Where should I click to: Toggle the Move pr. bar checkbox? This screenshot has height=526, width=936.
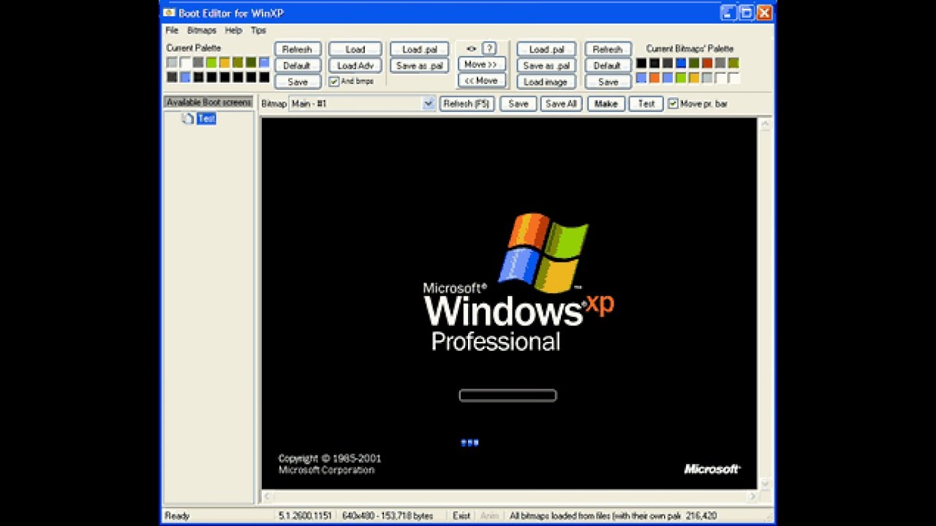coord(673,104)
